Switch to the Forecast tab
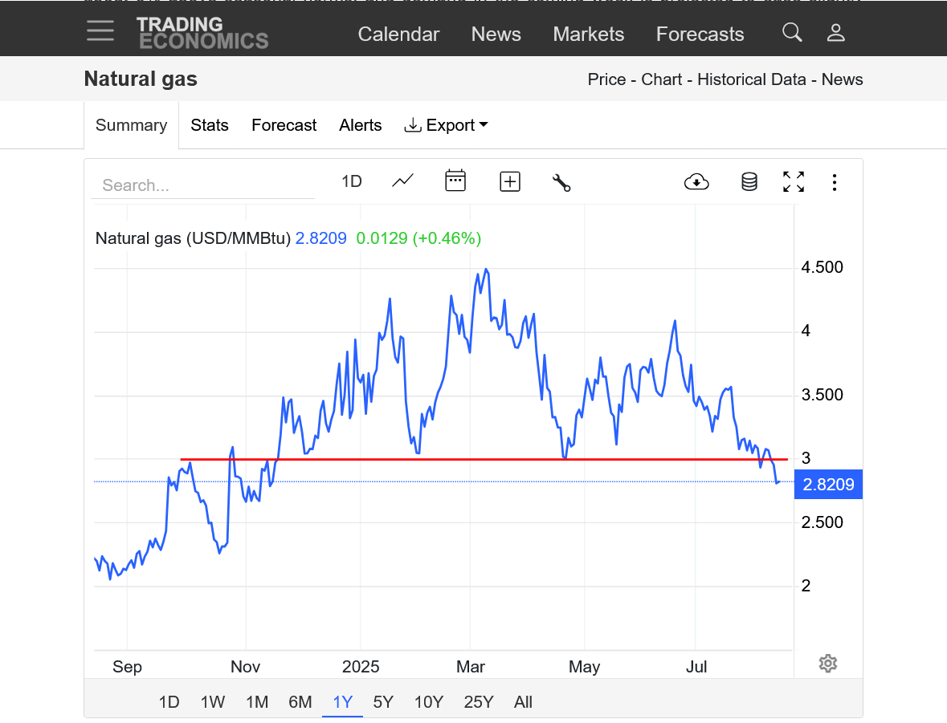947x723 pixels. pyautogui.click(x=284, y=125)
